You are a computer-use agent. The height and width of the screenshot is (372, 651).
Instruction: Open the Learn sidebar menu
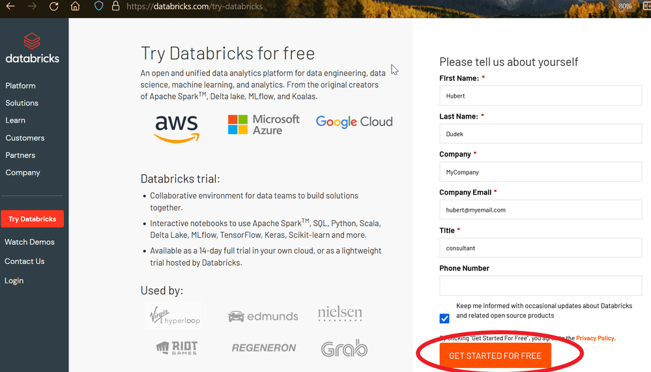click(x=15, y=121)
